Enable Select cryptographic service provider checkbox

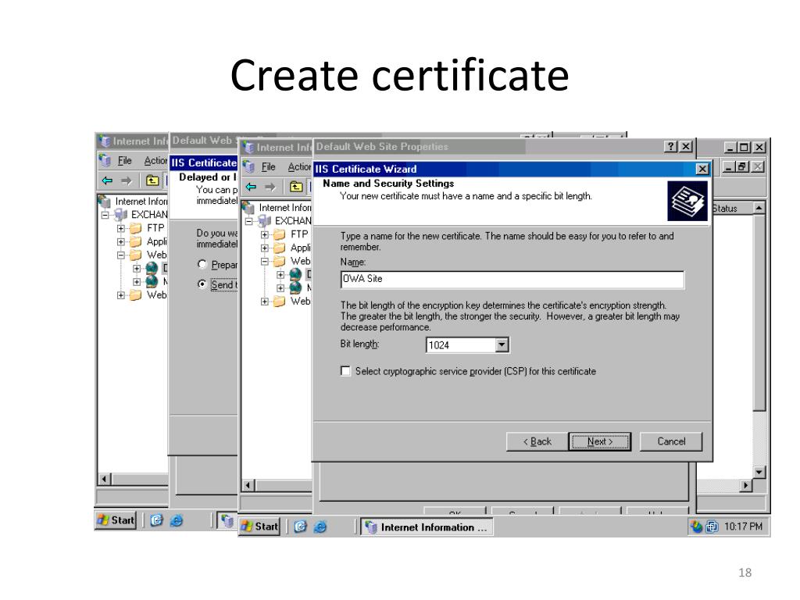click(x=345, y=371)
